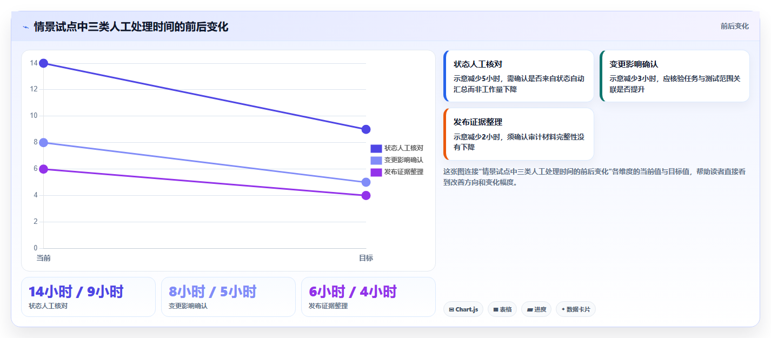The width and height of the screenshot is (771, 338).
Task: Click the y-axis label 10
Action: pos(34,116)
